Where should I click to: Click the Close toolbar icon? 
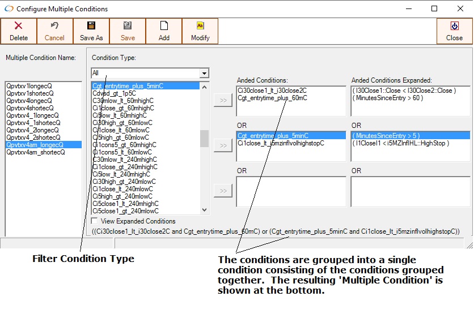click(x=454, y=26)
